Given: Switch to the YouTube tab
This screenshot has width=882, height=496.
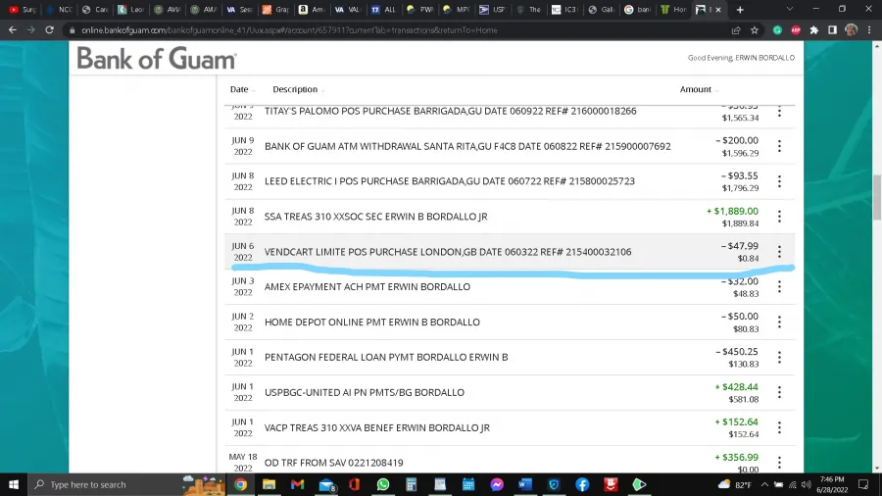Looking at the screenshot, I should click(x=22, y=10).
